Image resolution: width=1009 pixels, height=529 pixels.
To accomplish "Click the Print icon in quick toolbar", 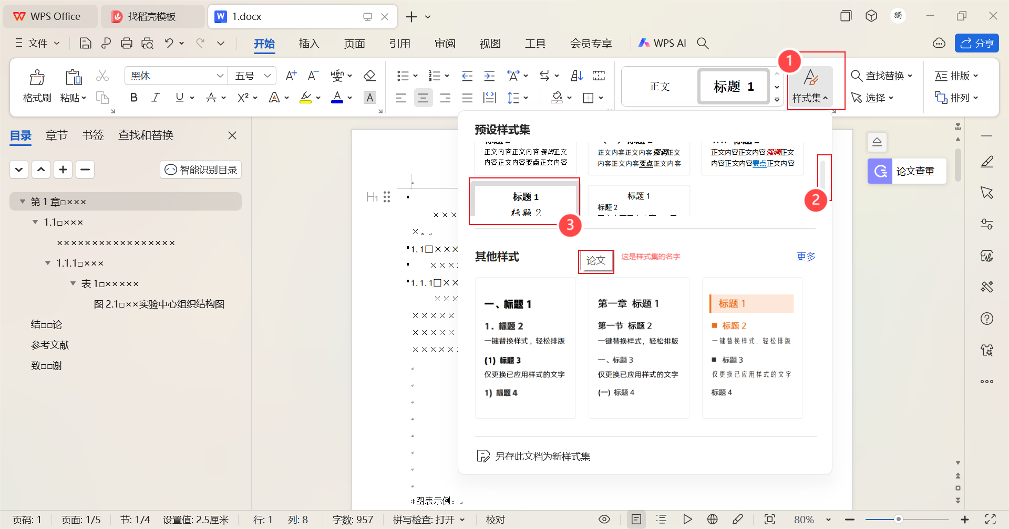I will point(126,44).
